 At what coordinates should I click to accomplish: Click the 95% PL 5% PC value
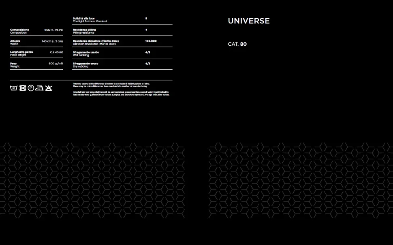(53, 30)
